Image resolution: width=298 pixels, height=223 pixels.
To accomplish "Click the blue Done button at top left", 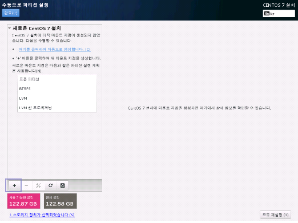I will 11,13.
